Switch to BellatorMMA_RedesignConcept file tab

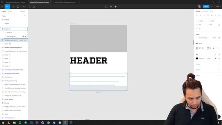(x=39, y=2)
